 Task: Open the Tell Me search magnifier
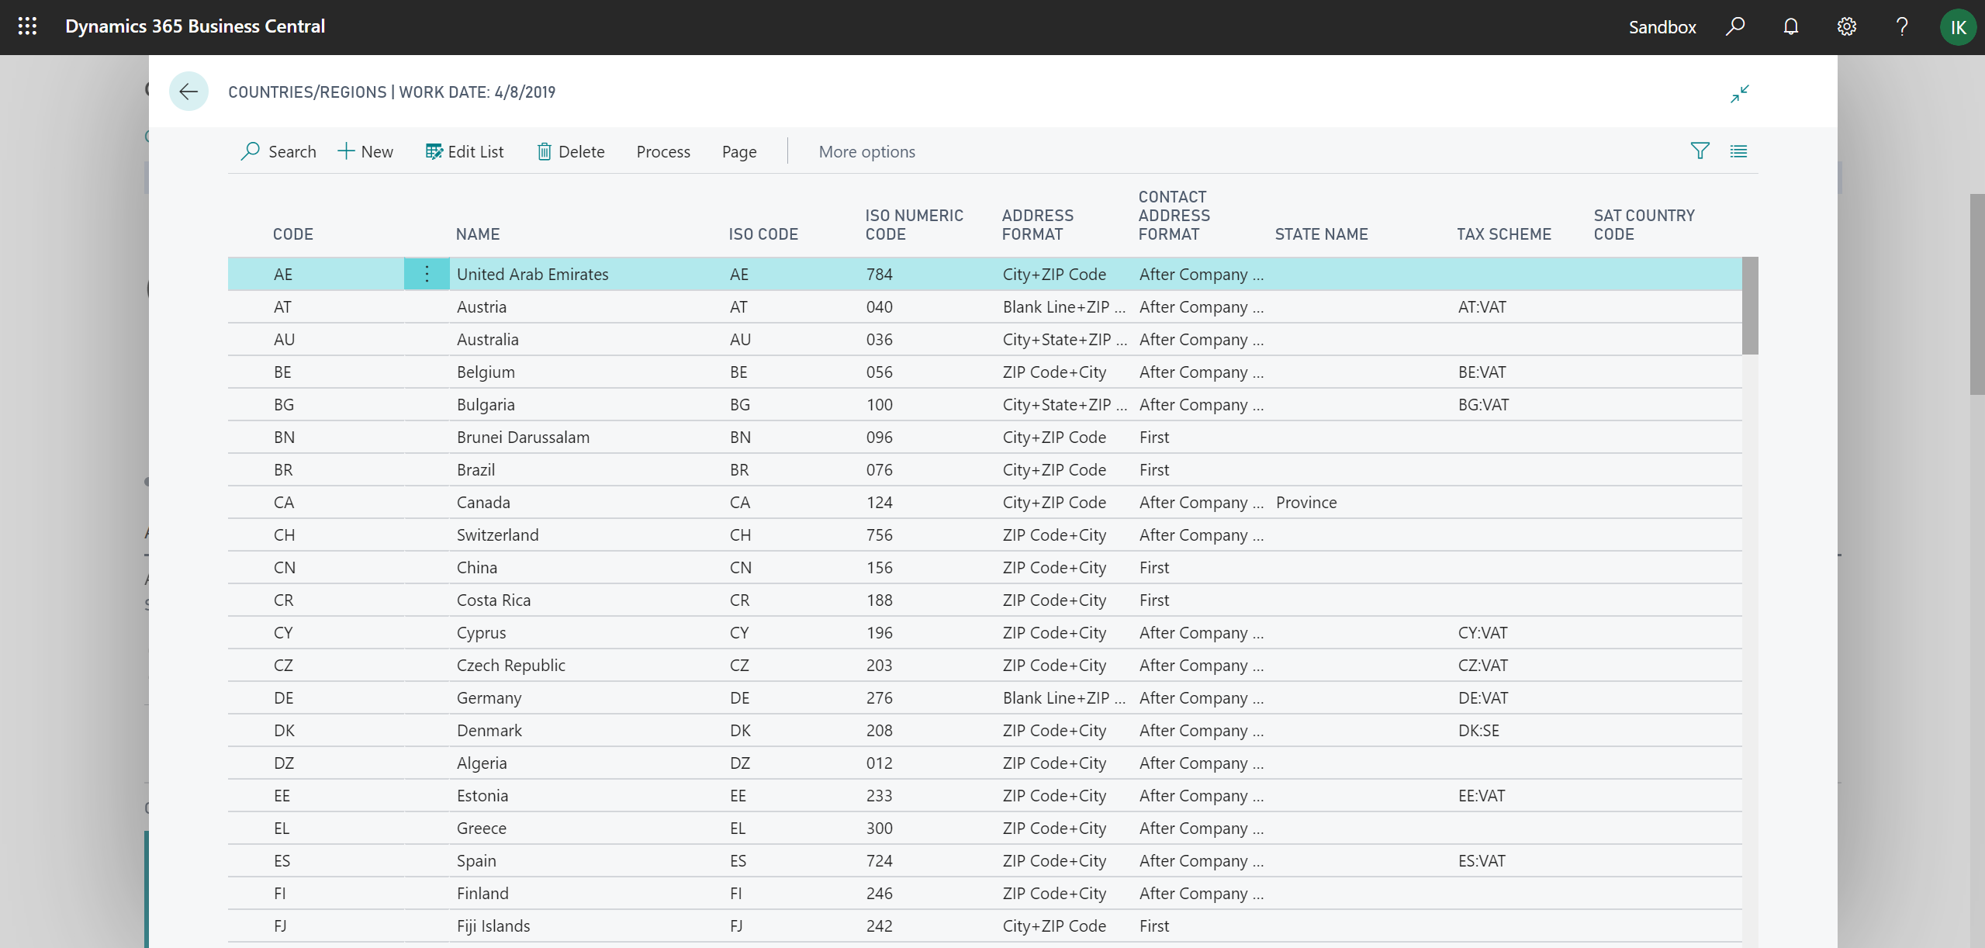(1735, 26)
